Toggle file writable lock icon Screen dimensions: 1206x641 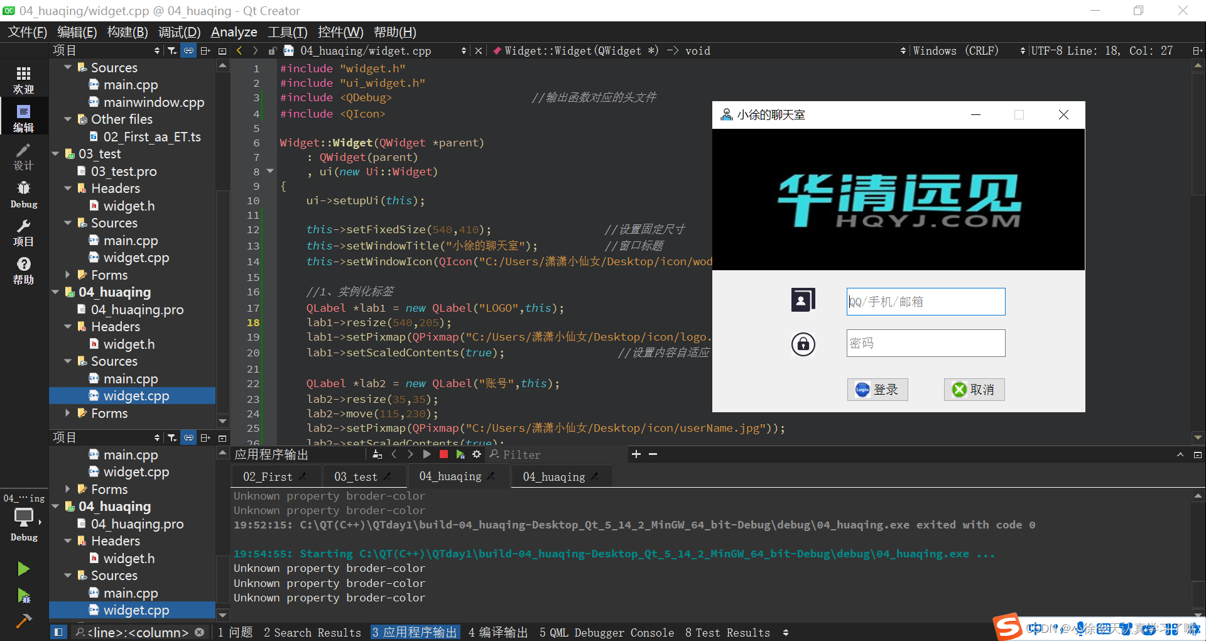[272, 51]
